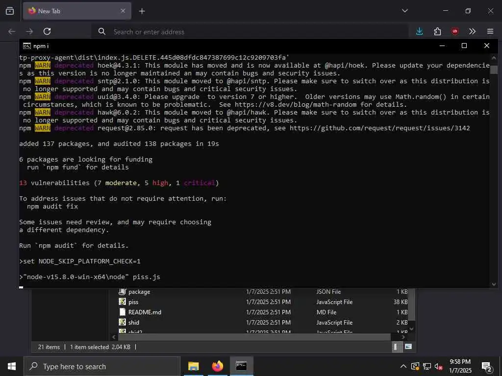Click console scrollbar down arrow

(x=494, y=284)
